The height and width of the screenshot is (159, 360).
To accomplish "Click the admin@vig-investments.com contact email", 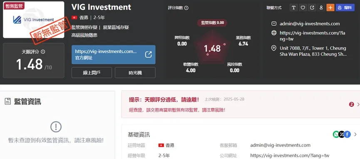I will point(310,24).
